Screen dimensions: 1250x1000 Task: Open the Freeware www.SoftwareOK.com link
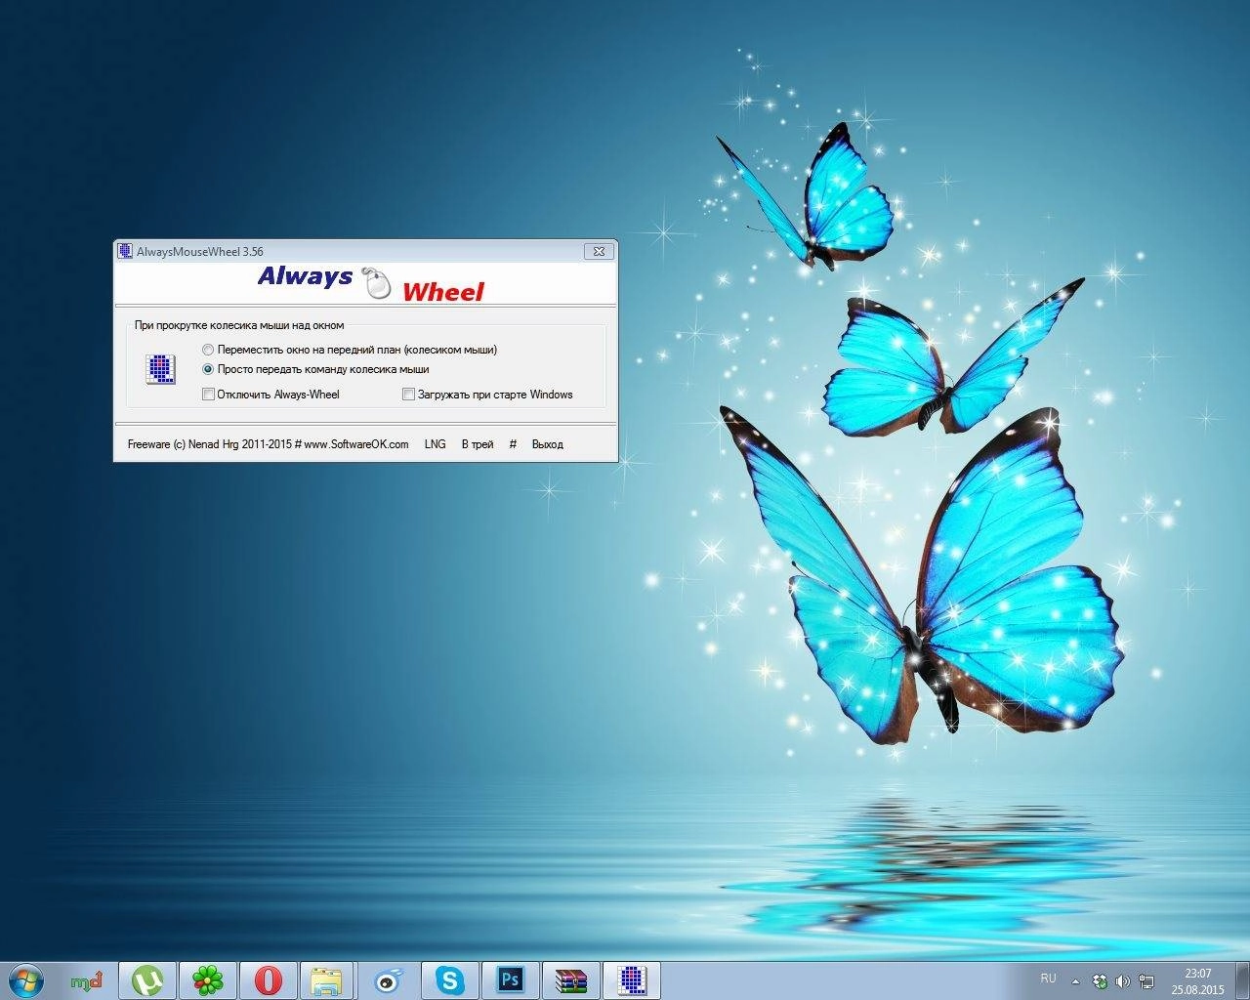coord(268,444)
